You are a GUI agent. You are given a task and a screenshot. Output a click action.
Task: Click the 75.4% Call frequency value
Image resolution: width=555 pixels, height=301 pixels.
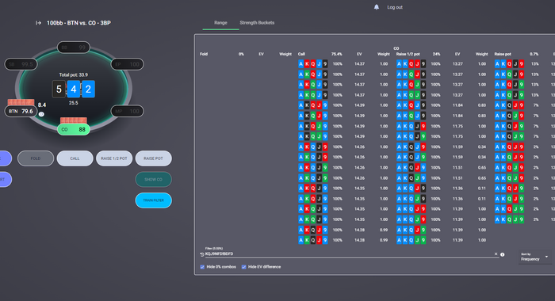click(337, 54)
